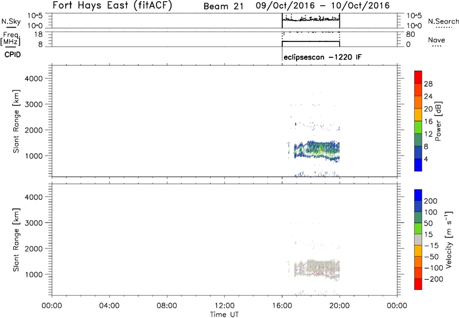The image size is (459, 318).
Task: Click the '3000' tick of the velocity panel
Action: click(34, 223)
